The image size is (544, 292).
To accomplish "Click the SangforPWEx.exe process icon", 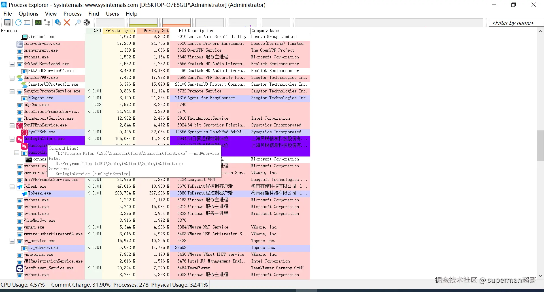I will (20, 78).
